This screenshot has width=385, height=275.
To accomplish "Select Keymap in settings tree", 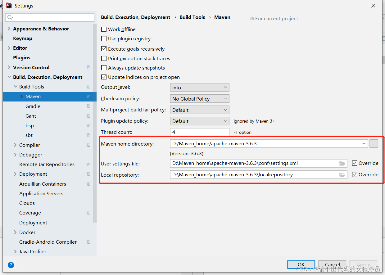I will tap(23, 38).
